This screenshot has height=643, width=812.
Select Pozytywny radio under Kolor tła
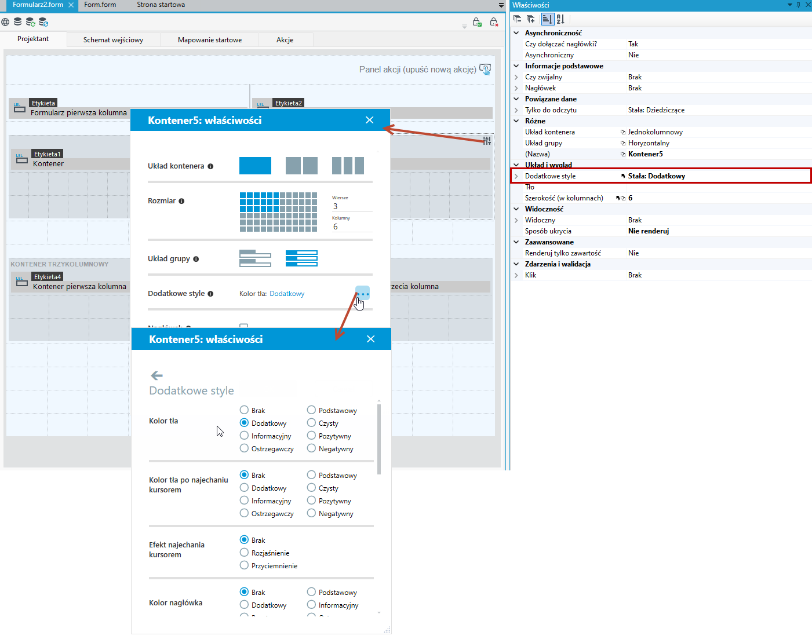311,436
